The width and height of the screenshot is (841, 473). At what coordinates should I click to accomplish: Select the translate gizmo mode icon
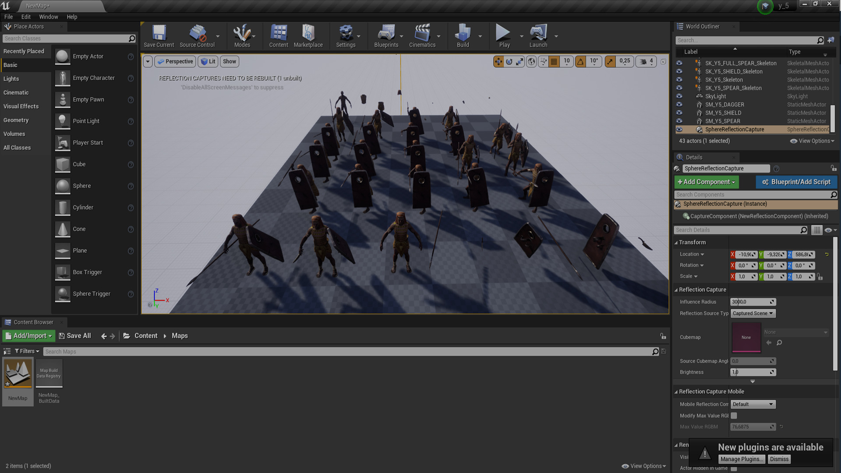(x=498, y=62)
